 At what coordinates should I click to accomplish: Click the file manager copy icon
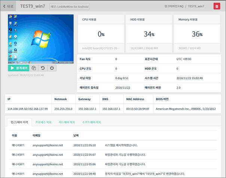point(34,68)
